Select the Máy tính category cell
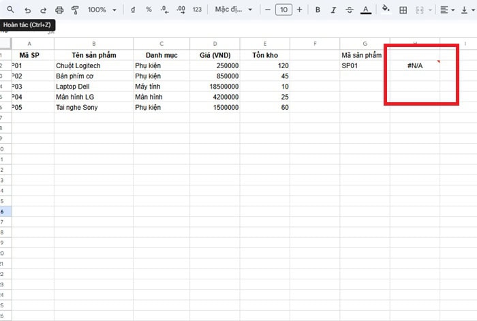The height and width of the screenshot is (321, 477). (161, 87)
